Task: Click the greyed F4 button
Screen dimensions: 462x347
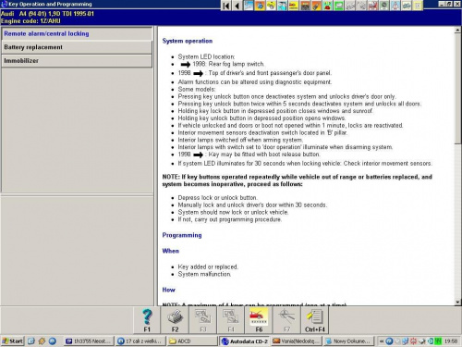Action: [x=231, y=320]
